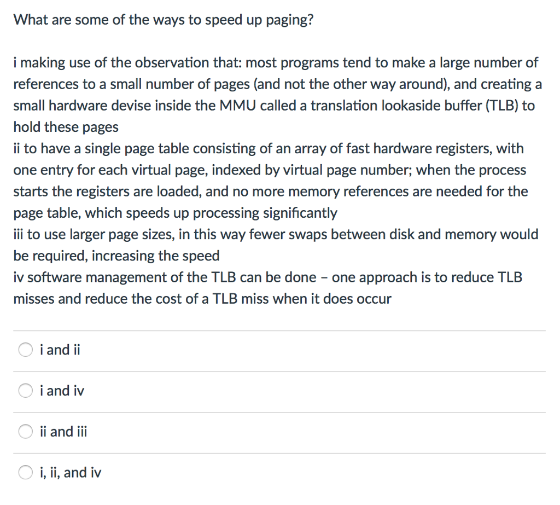Select the radio button for "ii and iii"

tap(25, 431)
